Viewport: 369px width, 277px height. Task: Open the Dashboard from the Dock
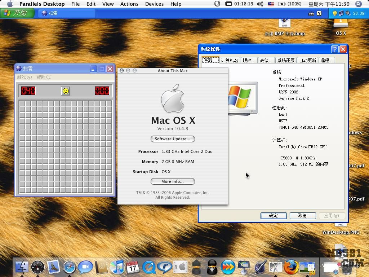coord(38,267)
